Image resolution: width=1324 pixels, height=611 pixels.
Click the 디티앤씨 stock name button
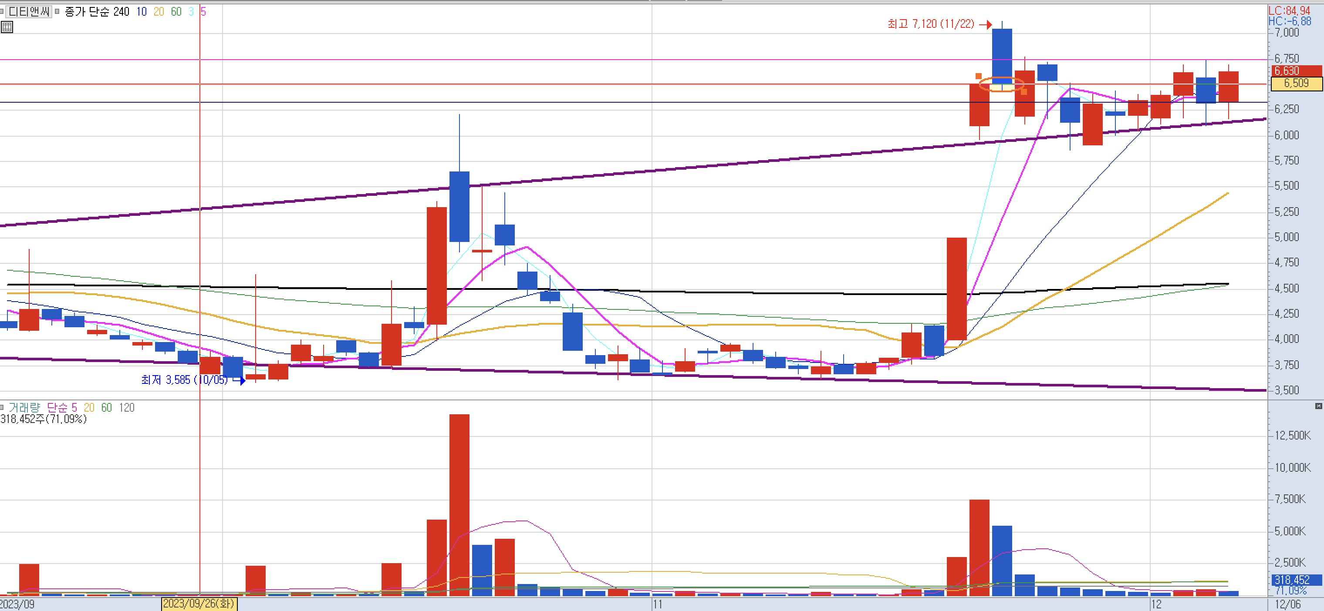(x=29, y=11)
